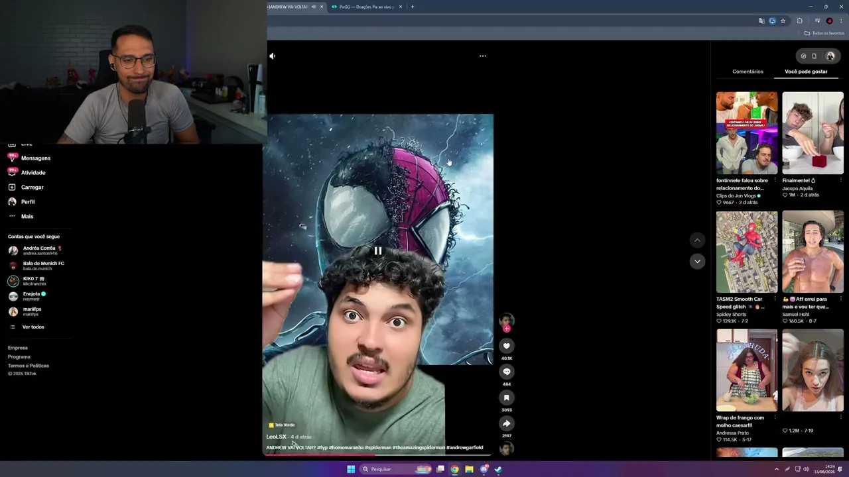Open the Enejota followed account
Screen dimensions: 849x477
tap(27, 296)
